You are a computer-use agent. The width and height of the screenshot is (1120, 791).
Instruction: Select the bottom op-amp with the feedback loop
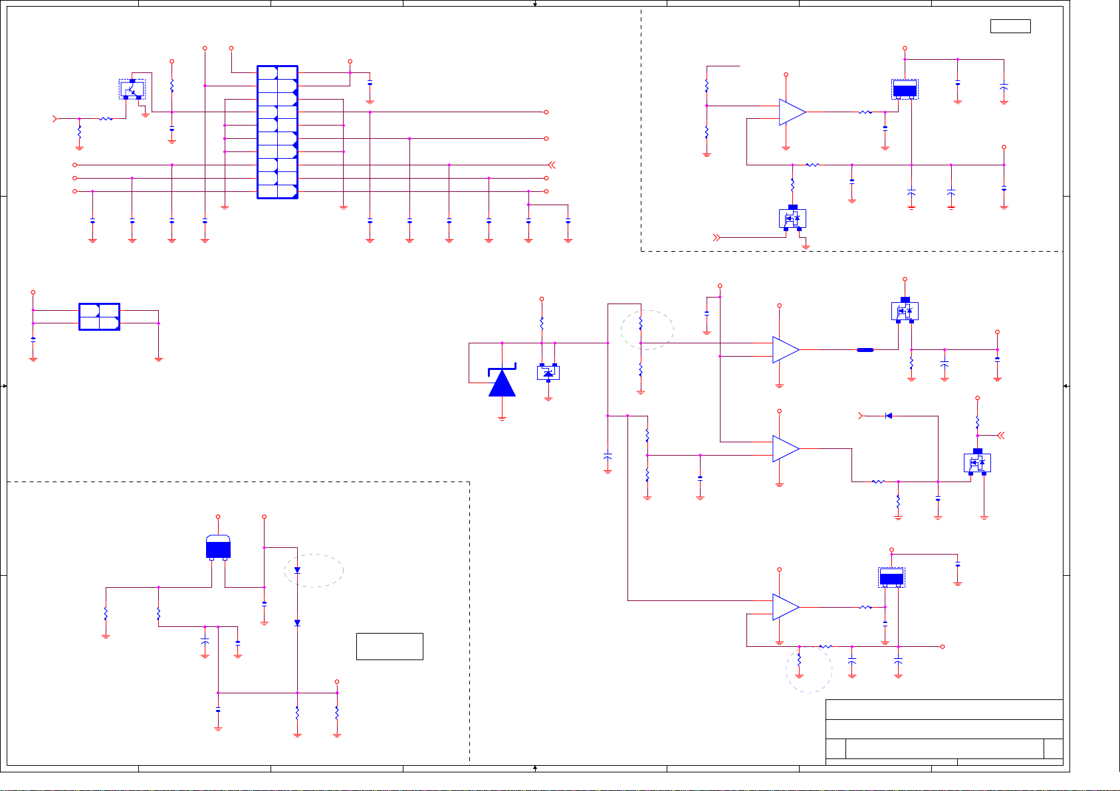[x=786, y=607]
